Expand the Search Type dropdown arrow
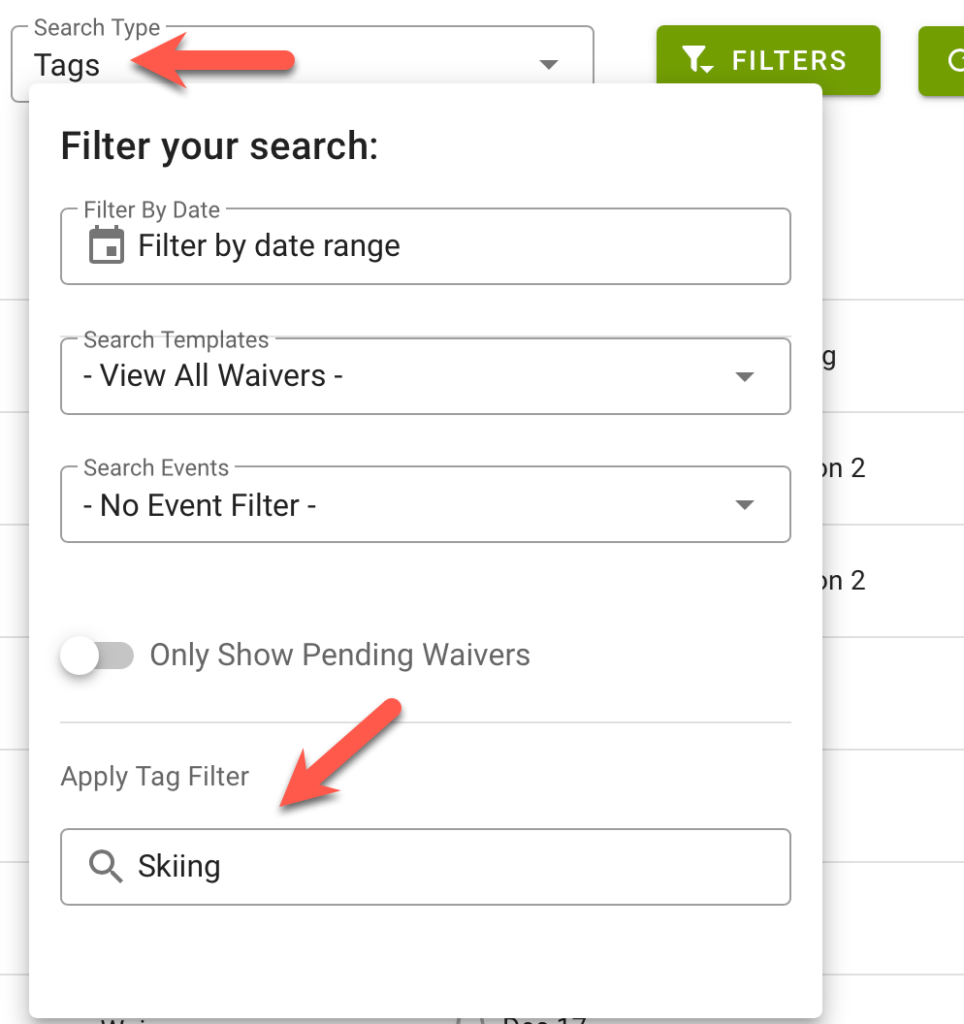This screenshot has width=964, height=1024. tap(549, 64)
